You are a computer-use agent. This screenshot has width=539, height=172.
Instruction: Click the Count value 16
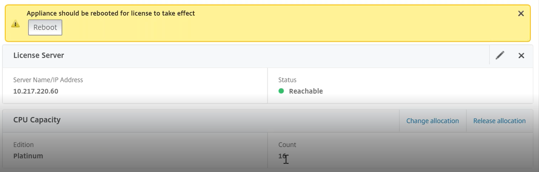[x=282, y=156]
